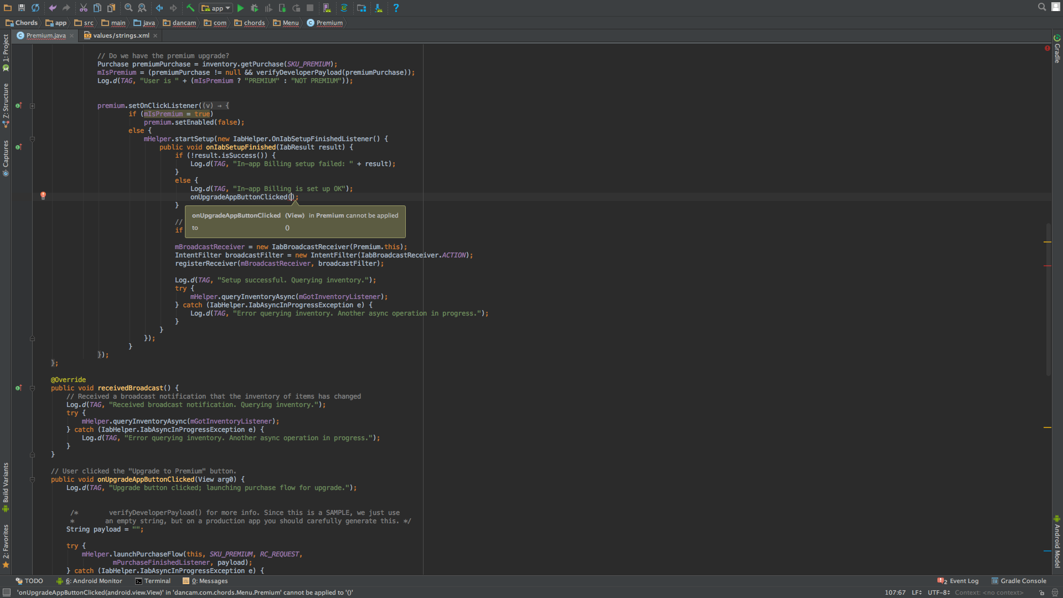1063x598 pixels.
Task: Click the Undo arrow icon
Action: [x=53, y=8]
